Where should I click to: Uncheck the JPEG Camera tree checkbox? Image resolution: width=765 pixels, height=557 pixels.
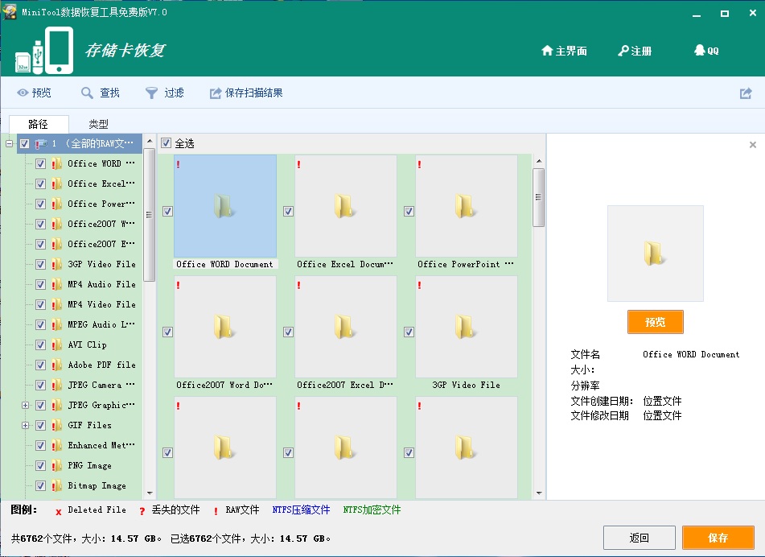(x=41, y=385)
